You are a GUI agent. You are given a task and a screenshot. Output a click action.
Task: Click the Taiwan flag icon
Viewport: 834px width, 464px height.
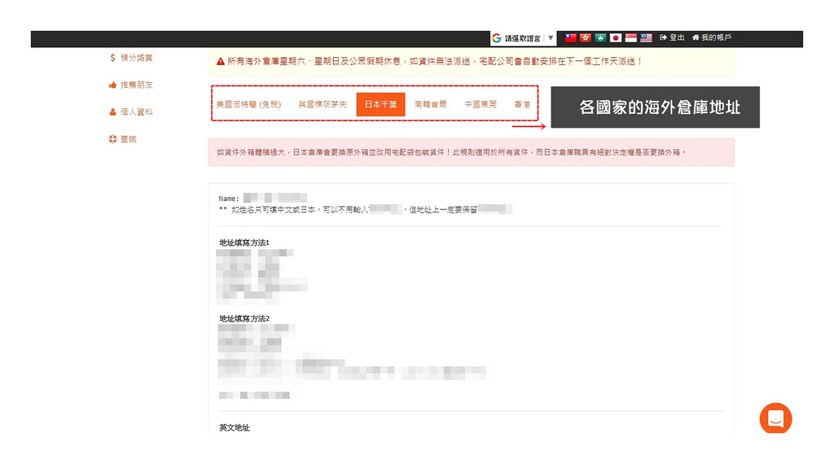coord(571,38)
